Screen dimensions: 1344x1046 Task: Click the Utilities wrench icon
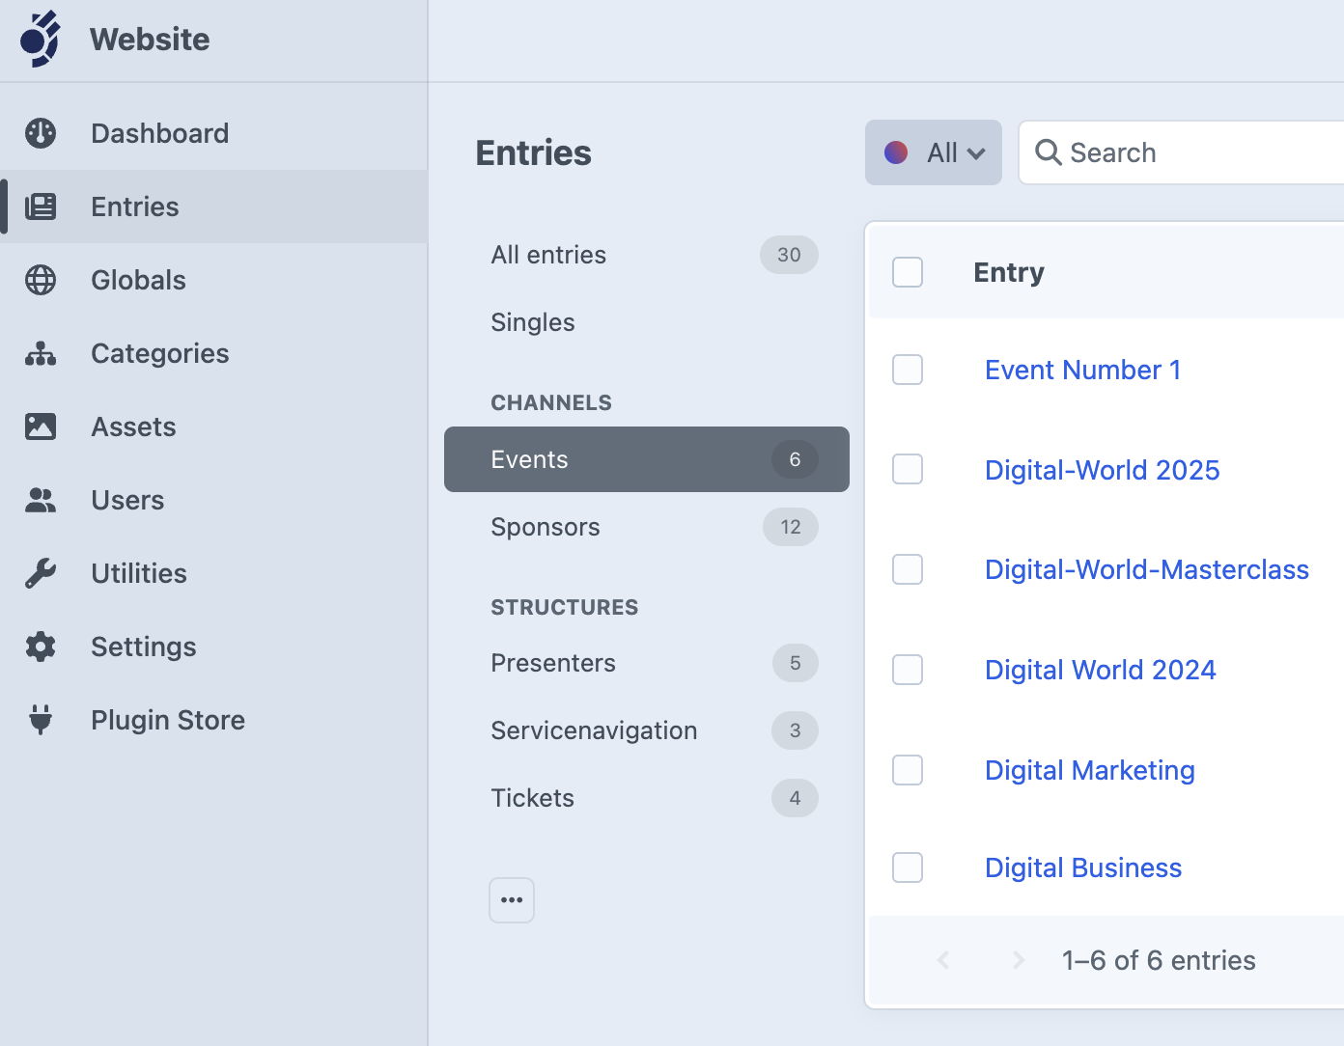tap(40, 572)
